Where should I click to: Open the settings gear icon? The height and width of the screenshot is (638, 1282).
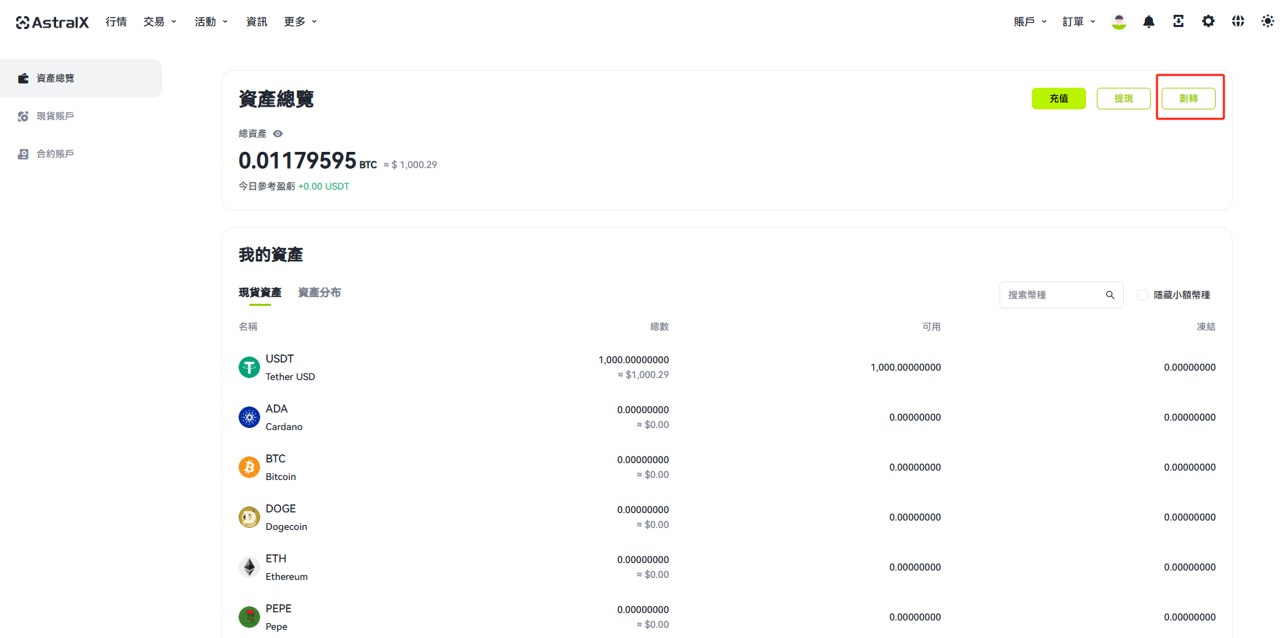point(1208,22)
